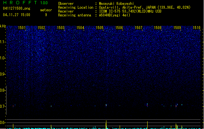Click the 1502 time axis label

41,28
